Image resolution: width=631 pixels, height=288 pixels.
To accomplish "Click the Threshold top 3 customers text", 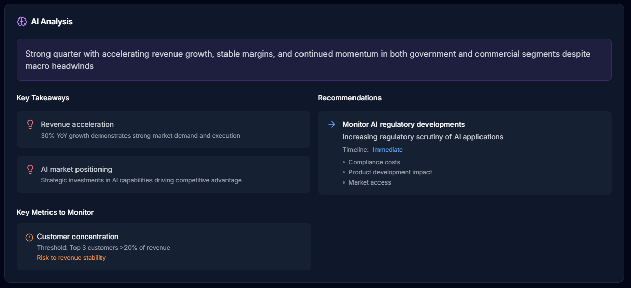I will tap(104, 248).
